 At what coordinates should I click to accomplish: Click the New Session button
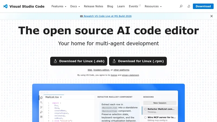(x=160, y=103)
